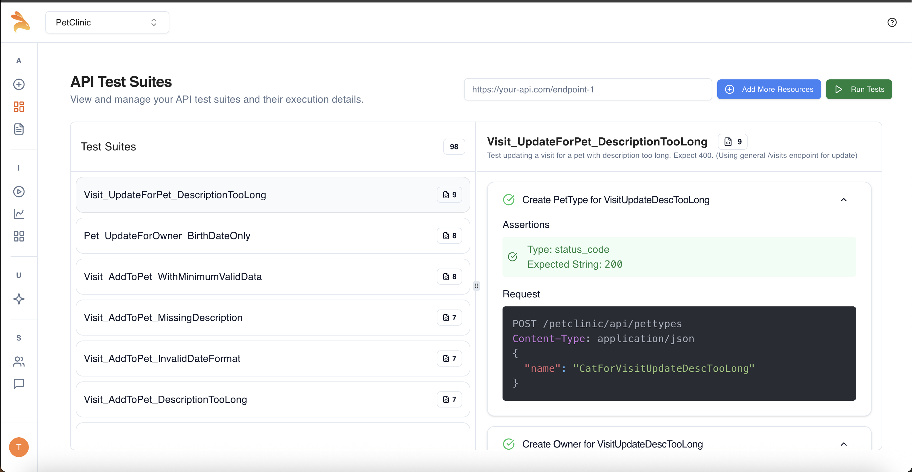
Task: Open the help question-mark icon
Action: tap(892, 22)
